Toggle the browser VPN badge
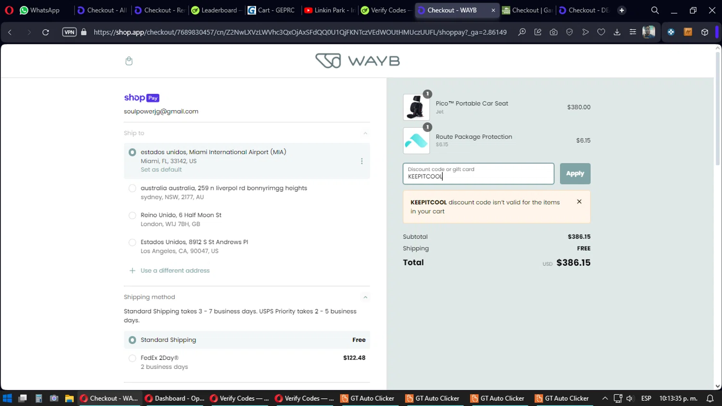Image resolution: width=722 pixels, height=406 pixels. [x=69, y=32]
